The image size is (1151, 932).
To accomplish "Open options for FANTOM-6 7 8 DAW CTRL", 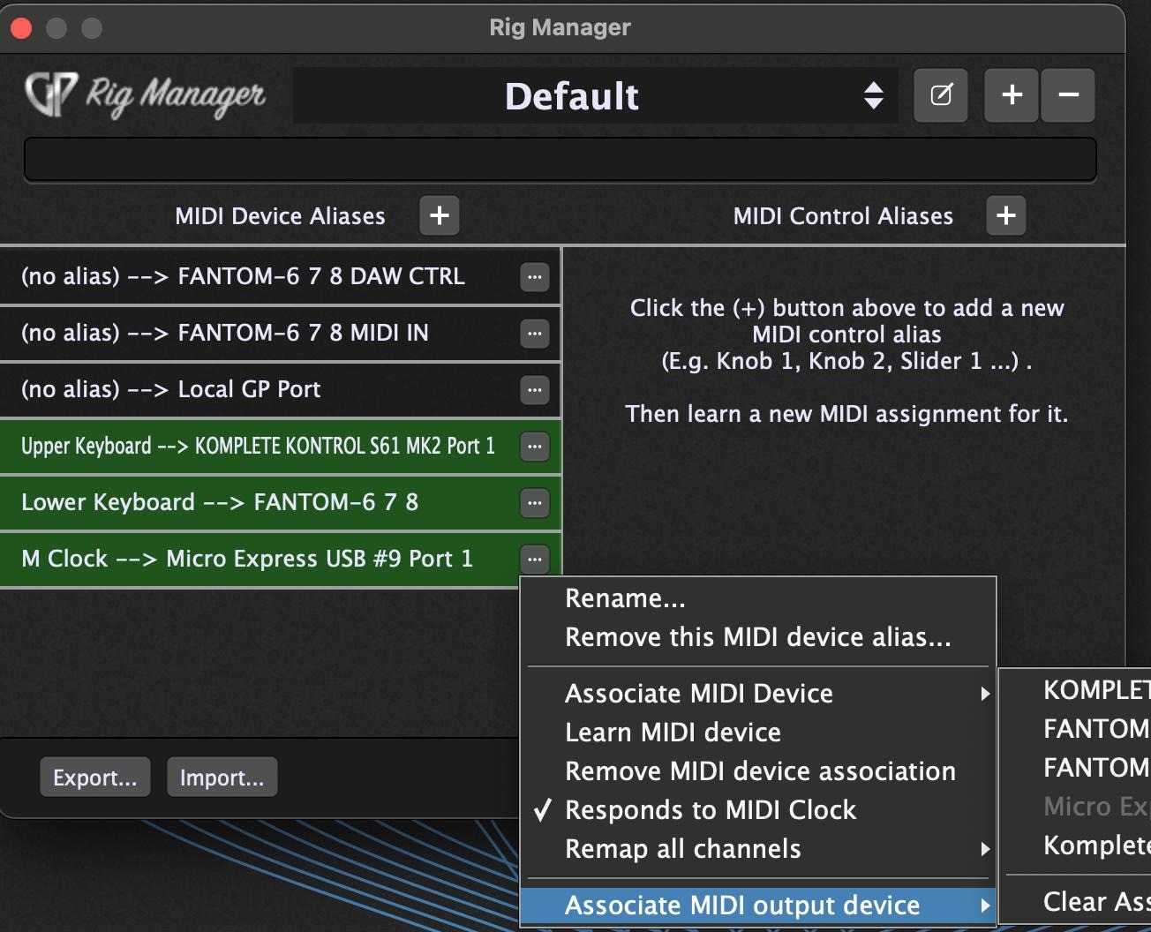I will click(x=535, y=277).
